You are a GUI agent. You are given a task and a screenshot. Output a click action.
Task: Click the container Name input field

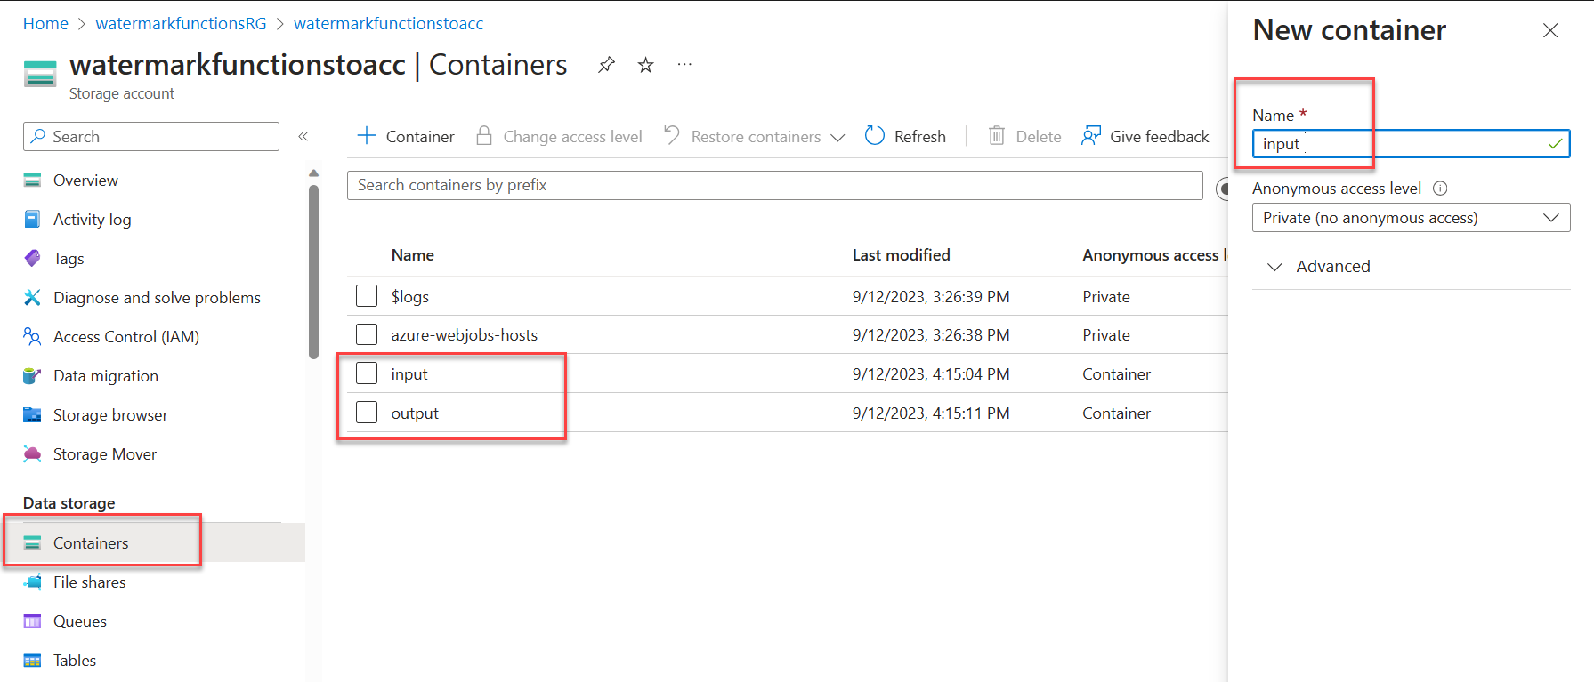tap(1411, 144)
